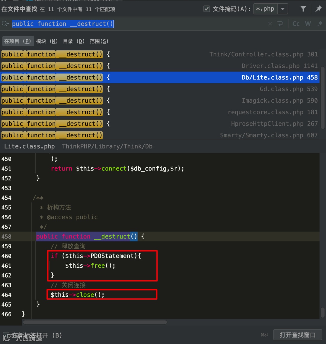This screenshot has height=344, width=326.
Task: Toggle match case Cc option
Action: click(x=296, y=24)
